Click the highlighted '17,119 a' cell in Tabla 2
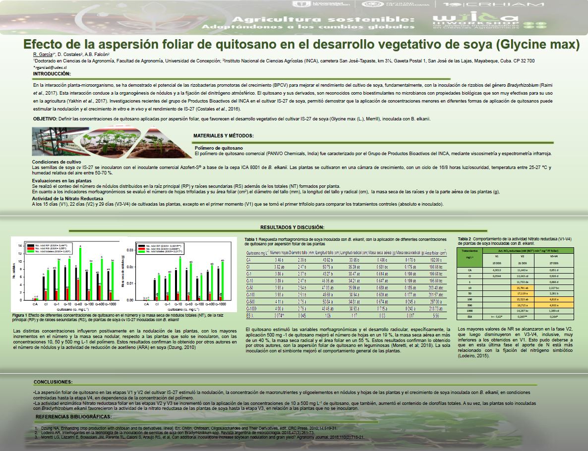Viewport: 588px width, 451px height. (523, 293)
